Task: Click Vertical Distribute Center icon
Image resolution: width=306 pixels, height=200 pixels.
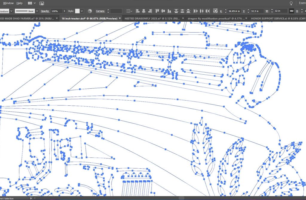Action: tap(182, 11)
